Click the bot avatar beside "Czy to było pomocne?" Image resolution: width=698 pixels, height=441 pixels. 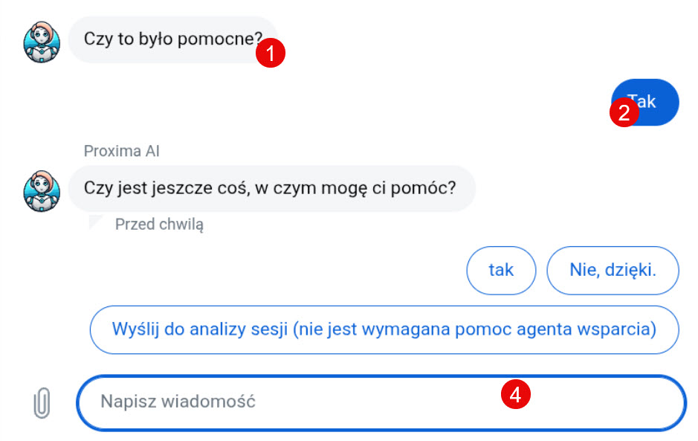click(x=42, y=42)
